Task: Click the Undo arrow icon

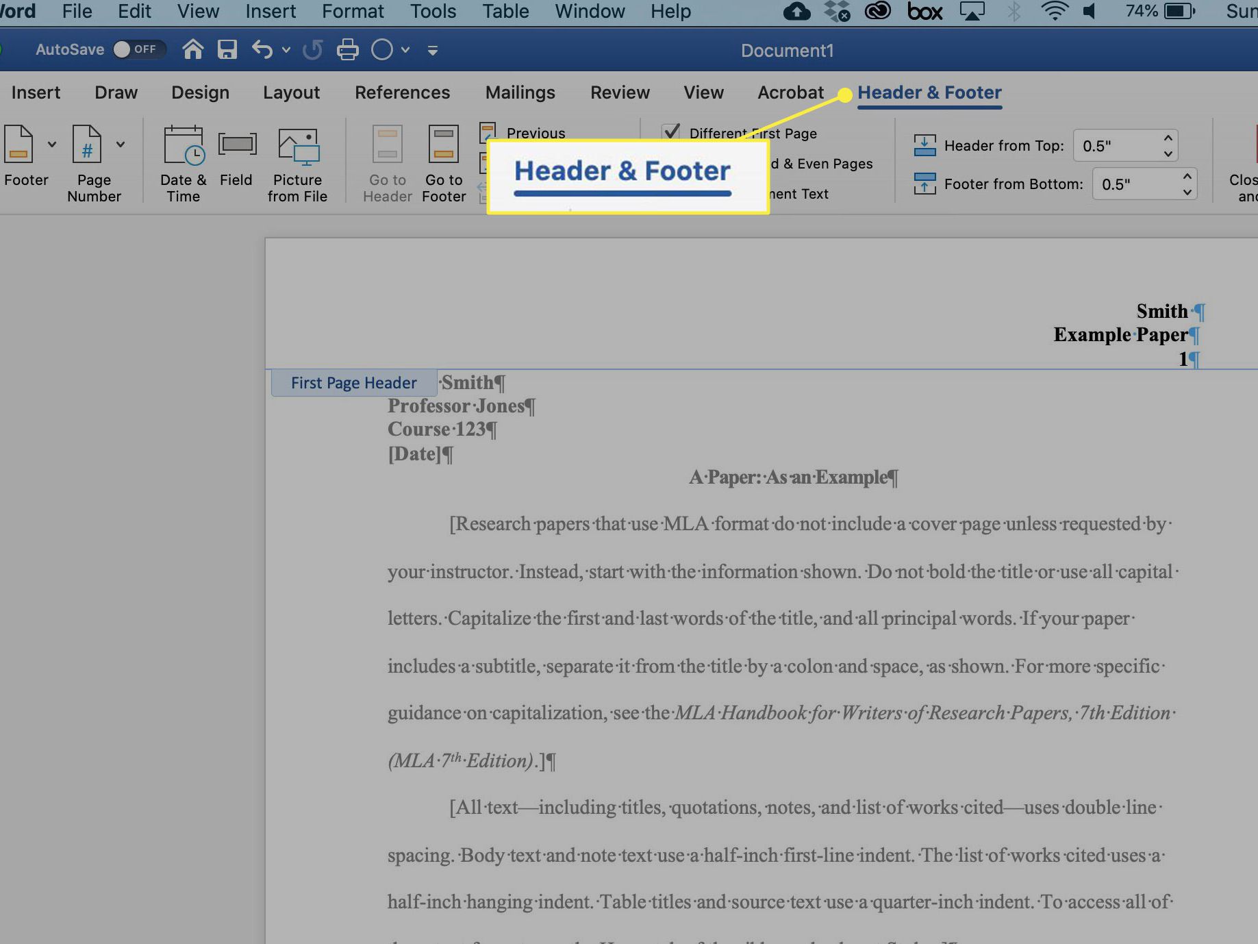Action: [262, 49]
